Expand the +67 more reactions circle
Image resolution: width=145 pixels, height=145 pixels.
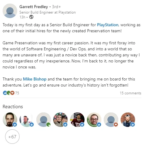12,137
